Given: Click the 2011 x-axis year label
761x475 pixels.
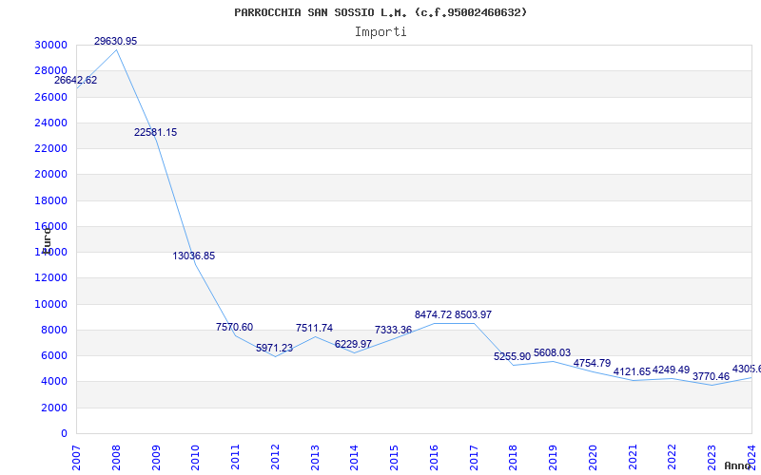Looking at the screenshot, I should (x=235, y=457).
